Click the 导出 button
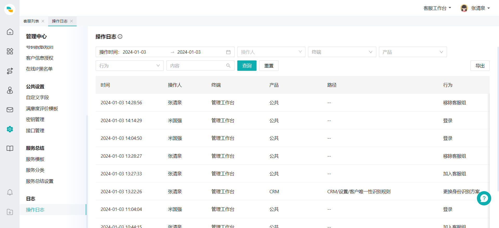The height and width of the screenshot is (228, 499). coord(480,66)
